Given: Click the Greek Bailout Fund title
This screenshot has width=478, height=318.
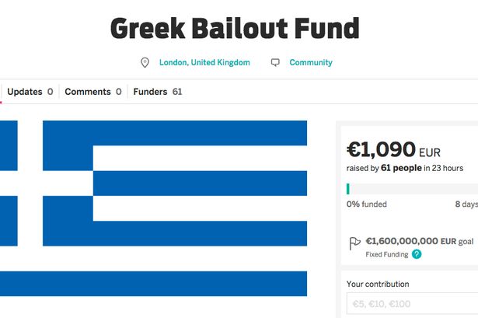Looking at the screenshot, I should tap(234, 29).
